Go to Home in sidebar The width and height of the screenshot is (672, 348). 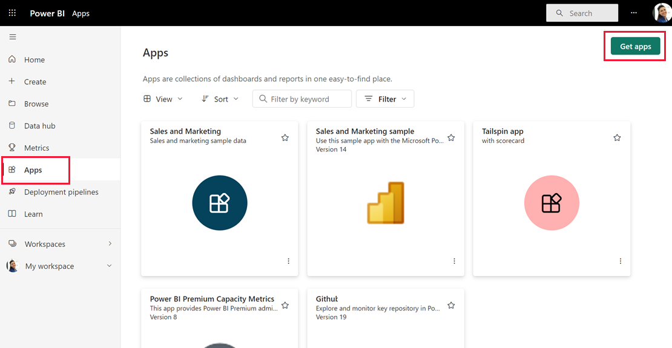pyautogui.click(x=35, y=60)
